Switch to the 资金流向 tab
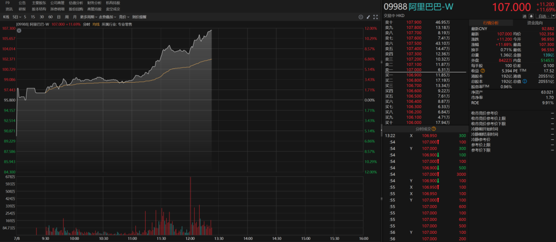Viewport: 556px width, 242px height. coord(534,23)
